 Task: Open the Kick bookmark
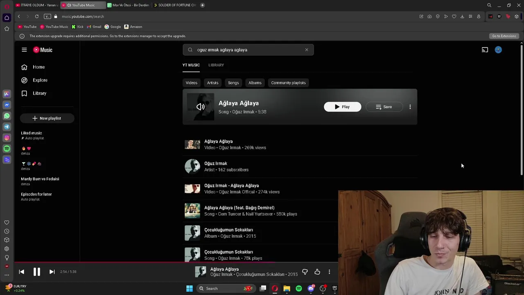click(77, 27)
